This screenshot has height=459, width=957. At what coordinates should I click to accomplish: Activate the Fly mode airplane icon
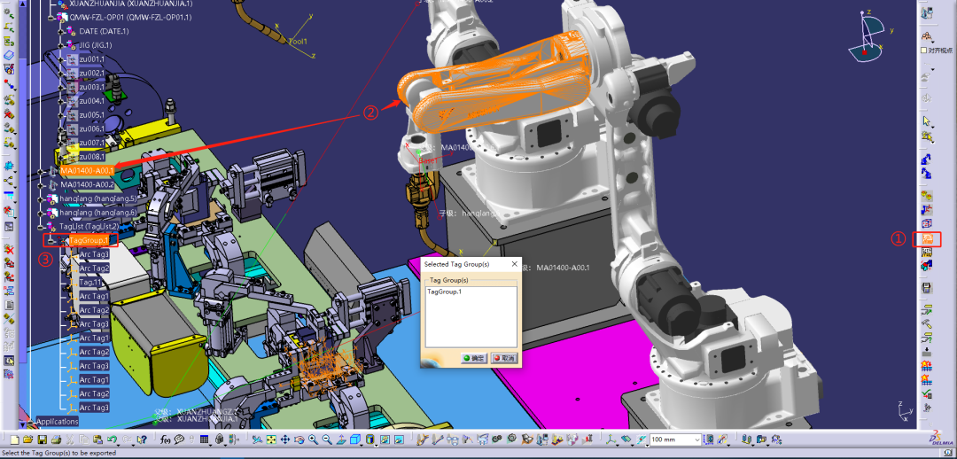[x=257, y=440]
